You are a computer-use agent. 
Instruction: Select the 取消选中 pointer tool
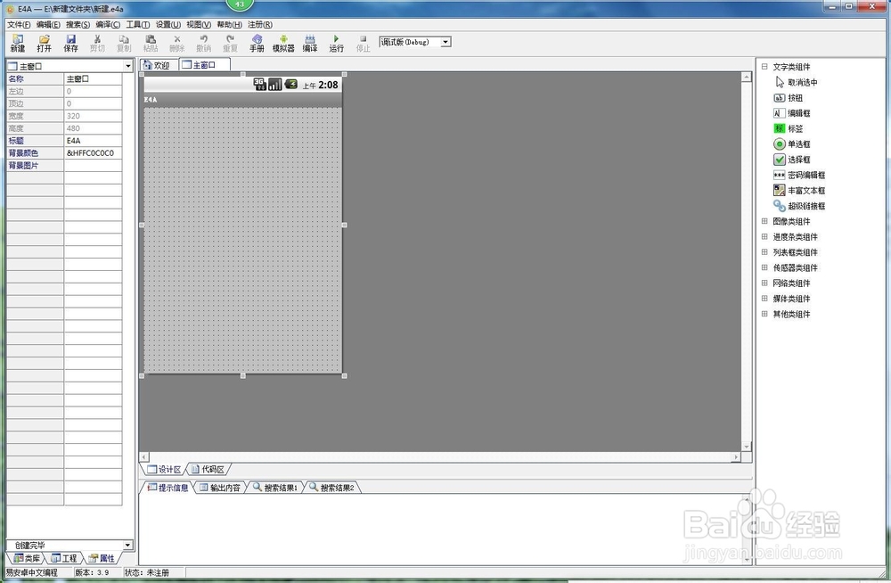click(x=796, y=83)
